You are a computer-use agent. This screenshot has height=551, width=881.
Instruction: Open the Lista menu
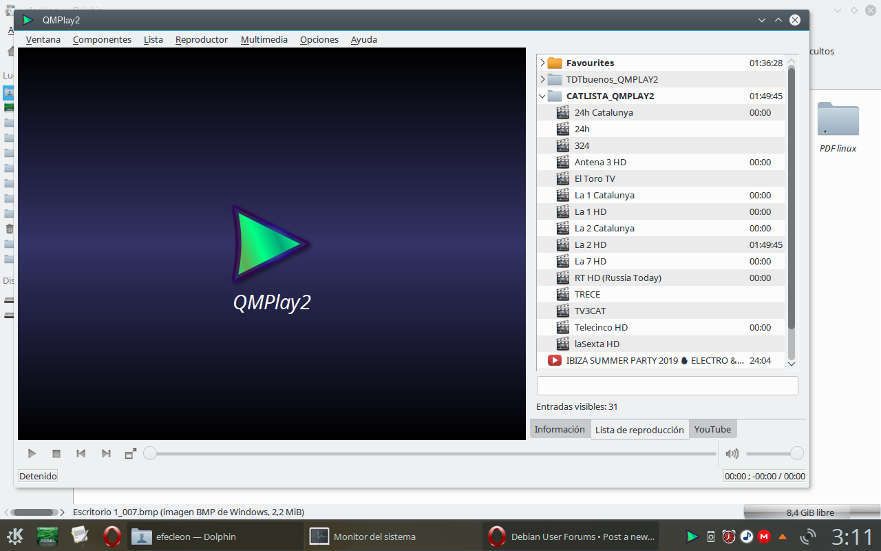153,39
